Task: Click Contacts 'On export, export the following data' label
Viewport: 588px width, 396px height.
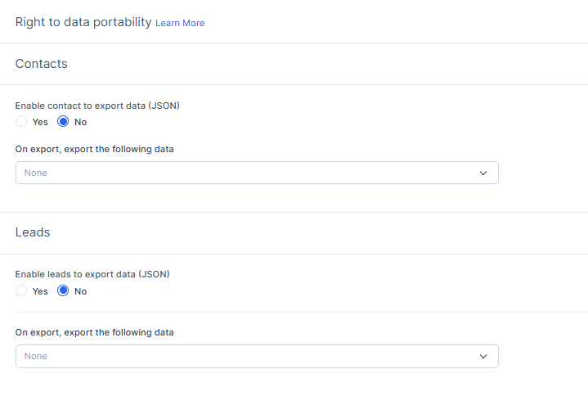Action: point(95,149)
